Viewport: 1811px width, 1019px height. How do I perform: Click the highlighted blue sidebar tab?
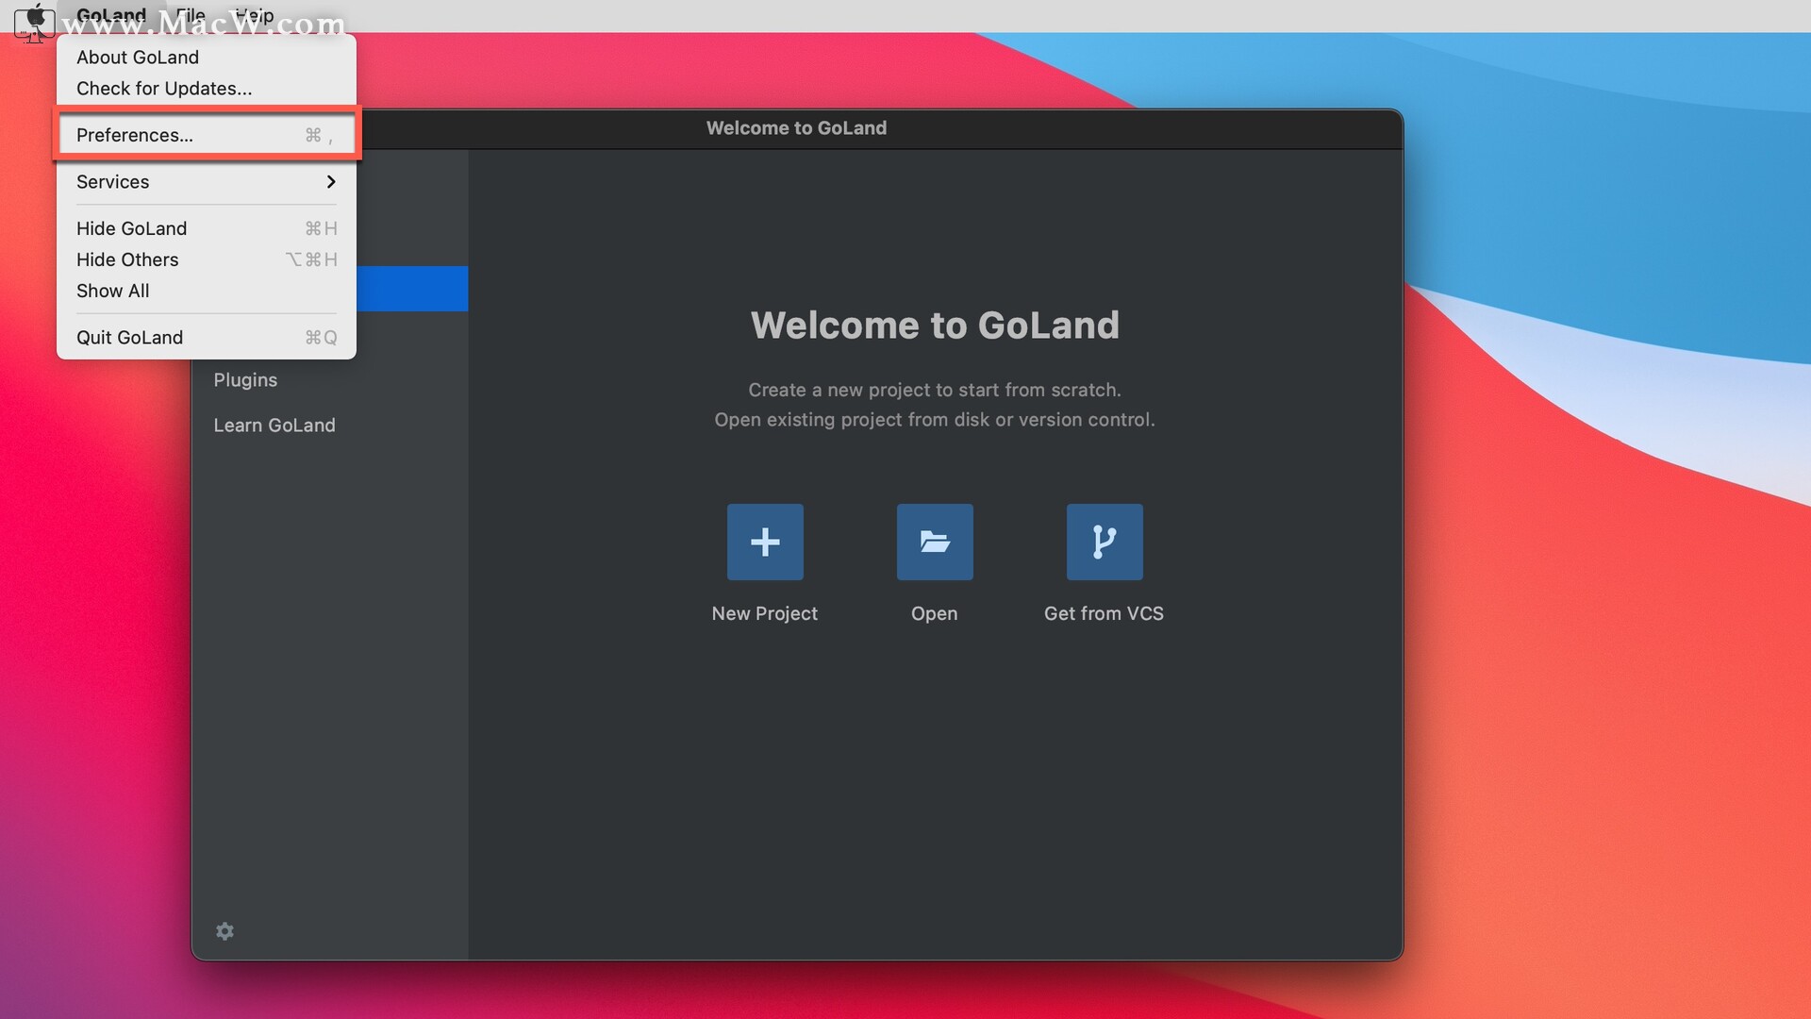pos(412,289)
